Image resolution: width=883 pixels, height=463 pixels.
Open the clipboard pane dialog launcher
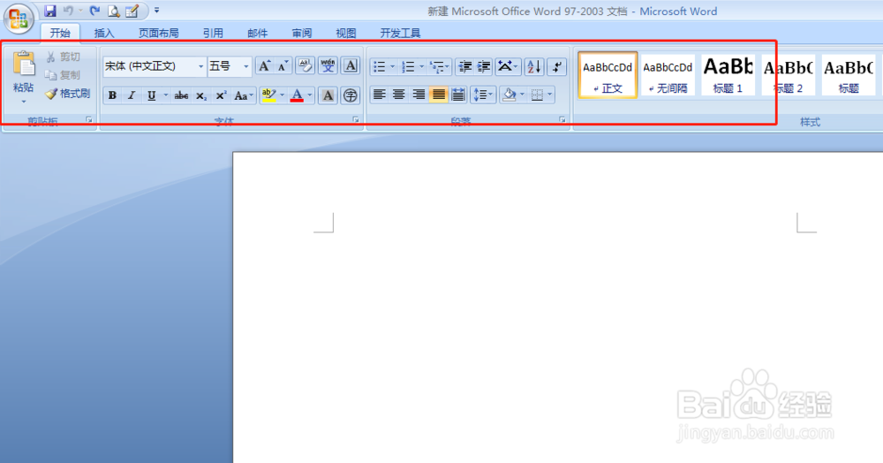89,120
